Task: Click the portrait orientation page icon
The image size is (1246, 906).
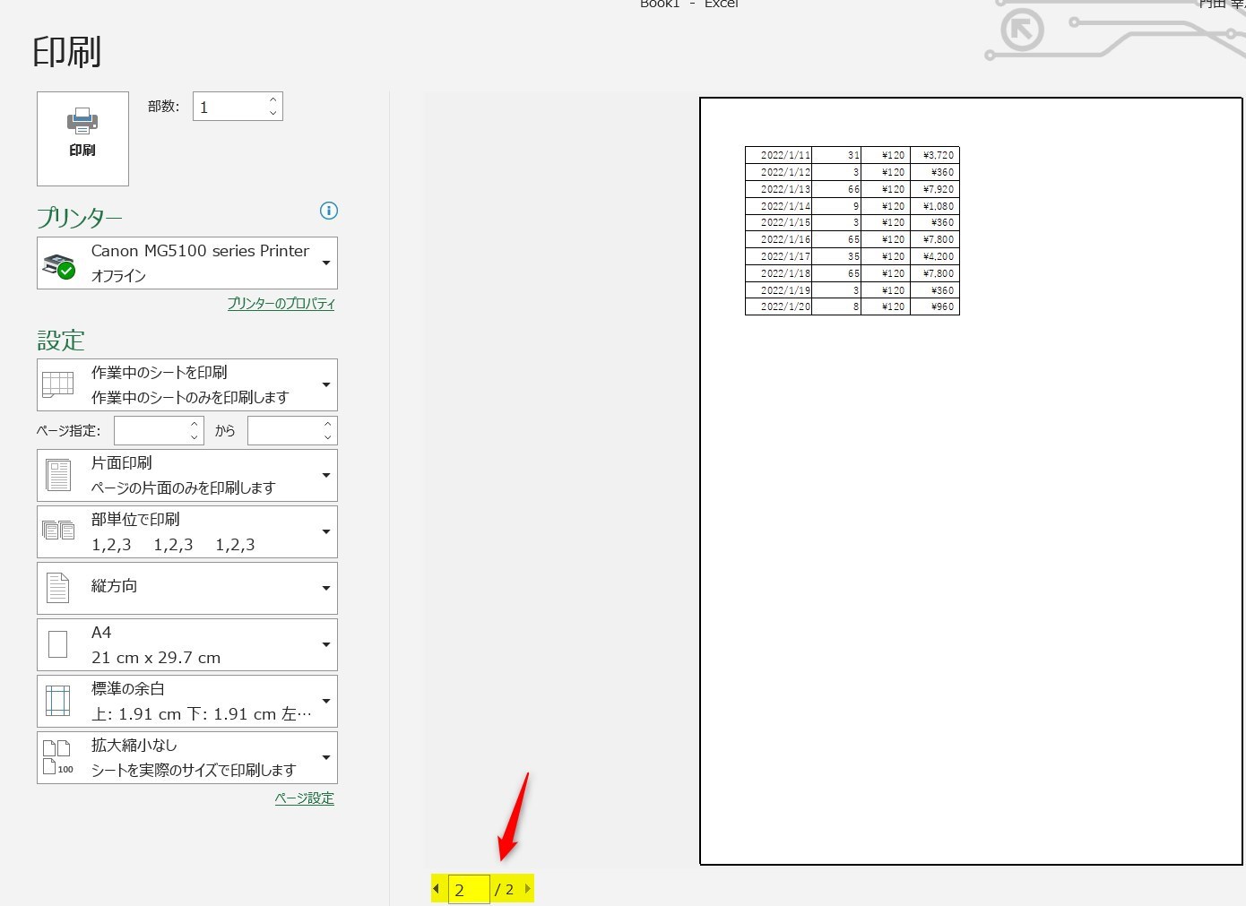Action: coord(58,588)
